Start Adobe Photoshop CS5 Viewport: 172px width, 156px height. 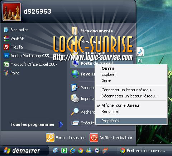pos(26,56)
